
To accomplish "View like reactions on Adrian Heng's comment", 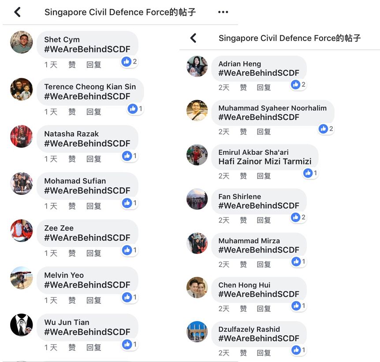I will (x=298, y=85).
